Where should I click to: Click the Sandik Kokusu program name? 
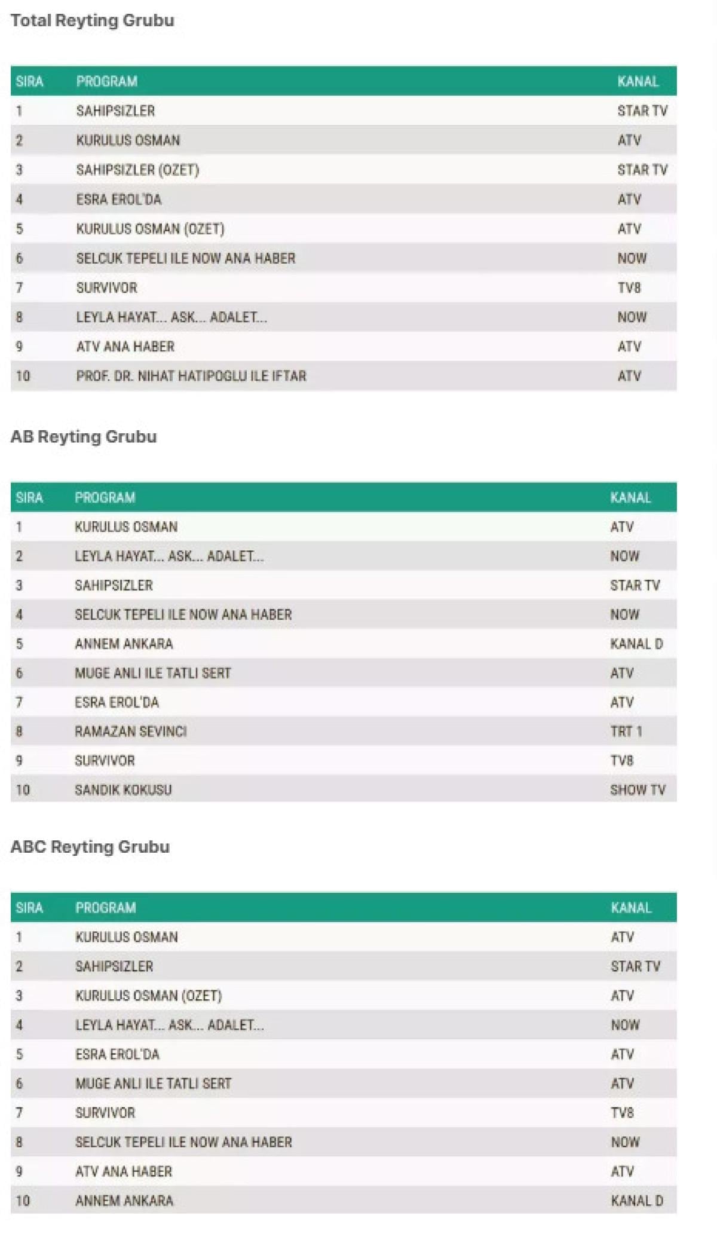[123, 790]
